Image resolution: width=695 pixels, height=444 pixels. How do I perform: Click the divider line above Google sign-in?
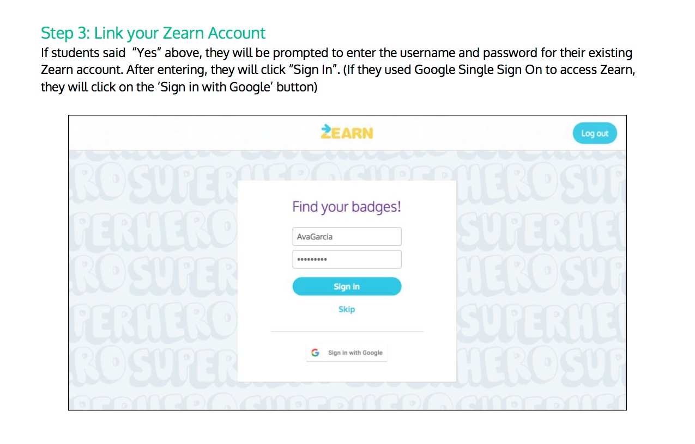tap(347, 331)
